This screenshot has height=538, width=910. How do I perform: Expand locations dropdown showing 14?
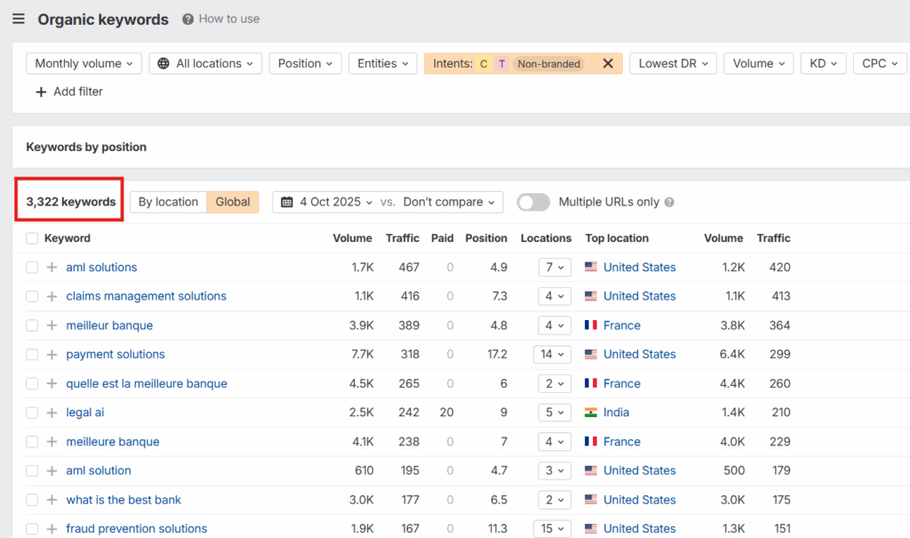click(552, 355)
